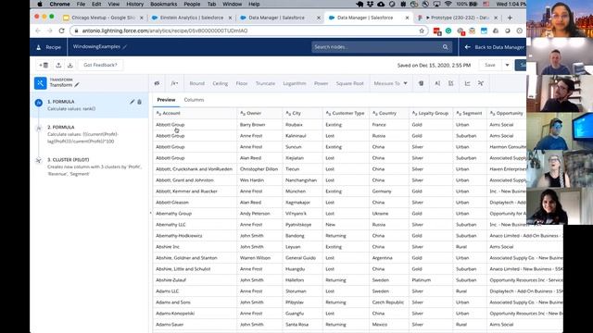Apply the Floor function
This screenshot has height=333, width=593.
(242, 83)
